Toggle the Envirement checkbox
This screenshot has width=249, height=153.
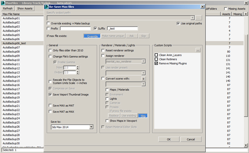click(x=107, y=94)
